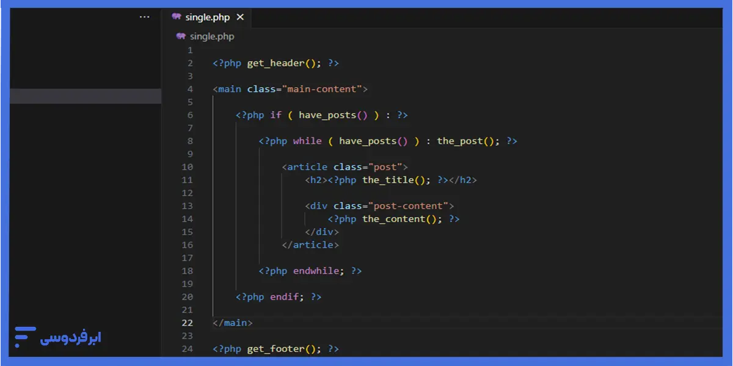Click the single.php breadcrumb label
Image resolution: width=733 pixels, height=366 pixels.
pos(212,37)
